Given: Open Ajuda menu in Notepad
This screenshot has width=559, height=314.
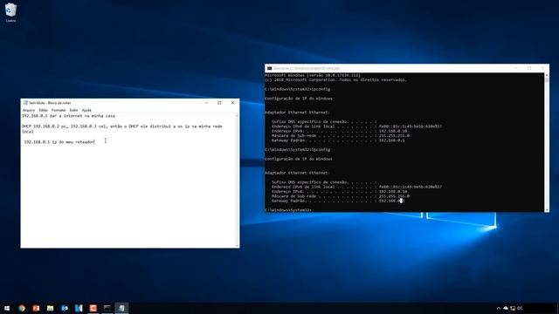Looking at the screenshot, I should point(86,110).
